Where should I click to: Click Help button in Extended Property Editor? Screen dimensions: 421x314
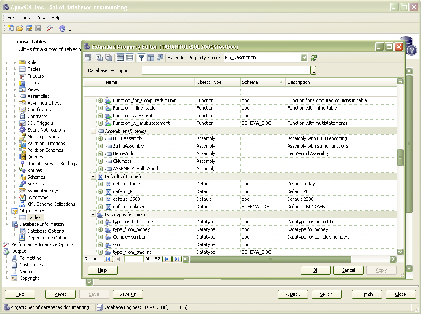[x=103, y=271]
